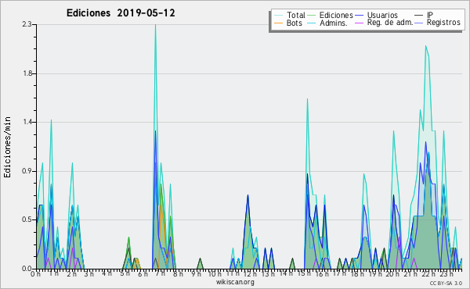Click the tallest Total peak near 7 h

[155, 25]
